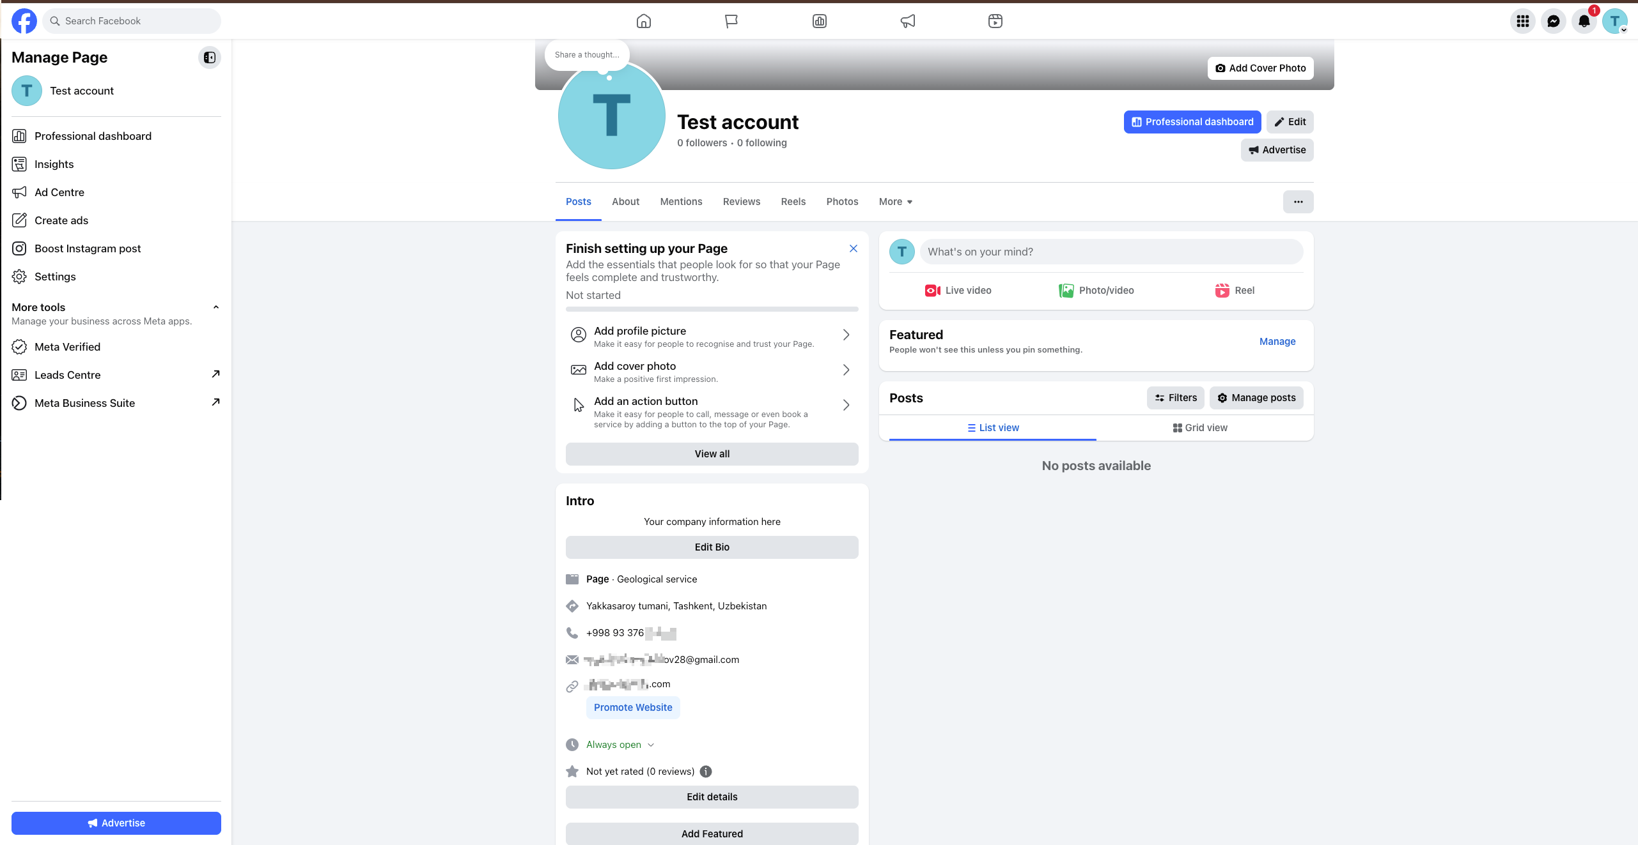The height and width of the screenshot is (845, 1638).
Task: Switch to List view
Action: click(993, 428)
